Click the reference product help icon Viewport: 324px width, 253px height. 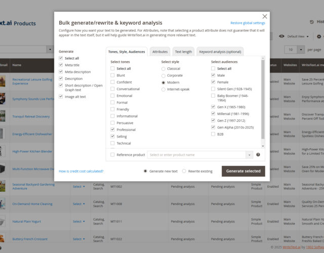tap(258, 155)
